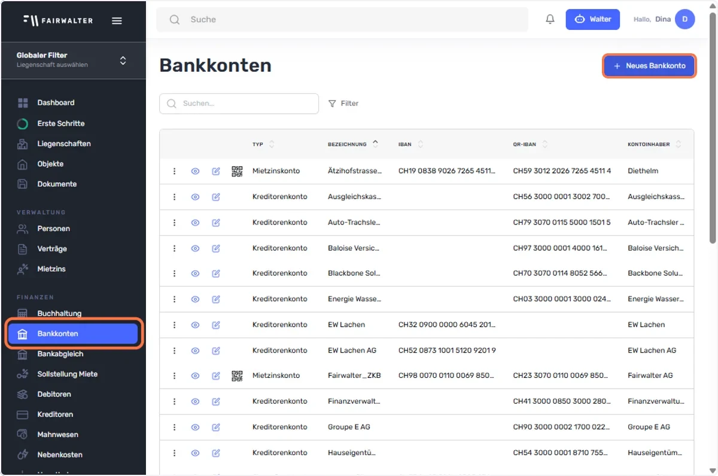The height and width of the screenshot is (476, 718).
Task: Open three-dot menu for Fairwalter_ZKB row
Action: click(175, 376)
